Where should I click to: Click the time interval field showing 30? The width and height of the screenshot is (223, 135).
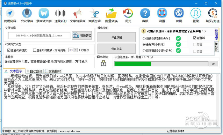tap(71, 50)
